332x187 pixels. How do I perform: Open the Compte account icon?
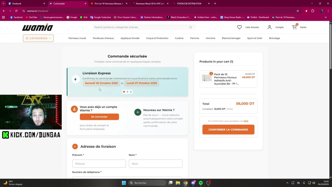[269, 27]
